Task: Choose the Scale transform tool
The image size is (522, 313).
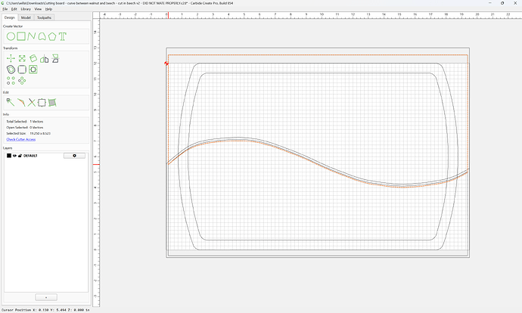Action: tap(22, 58)
